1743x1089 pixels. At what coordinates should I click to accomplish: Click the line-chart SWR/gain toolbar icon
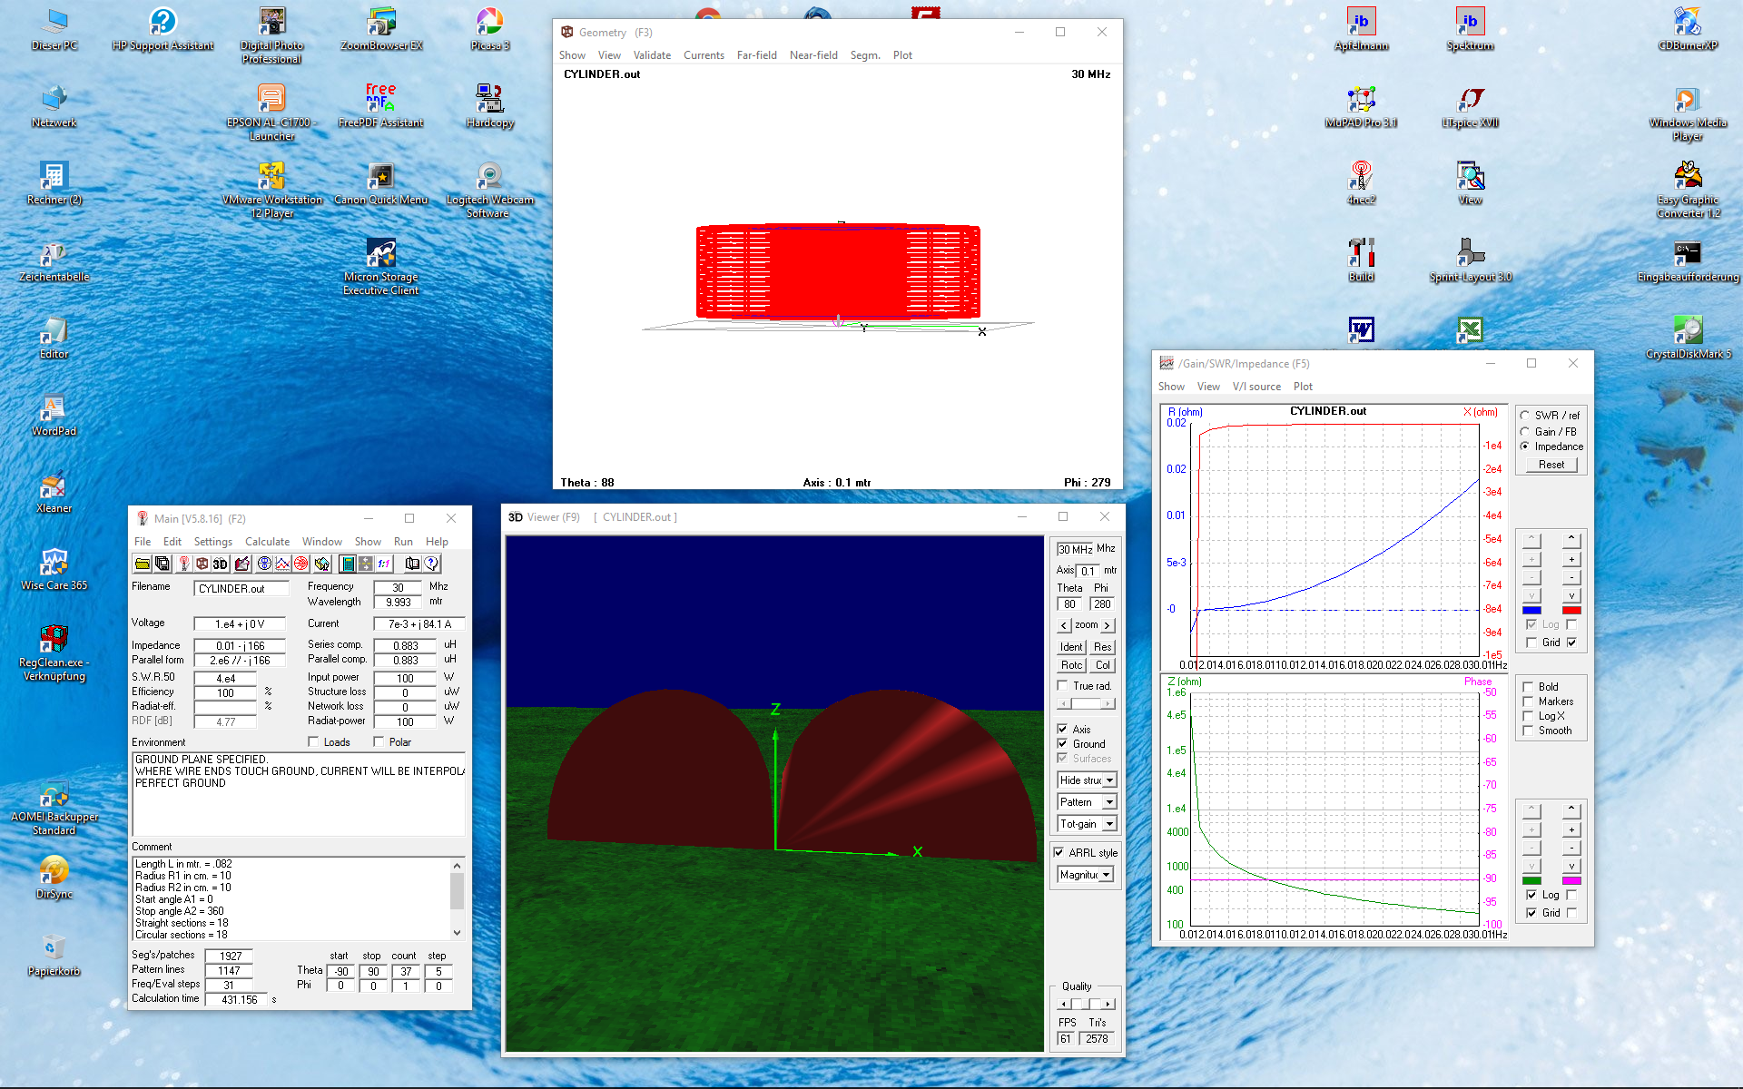pyautogui.click(x=282, y=564)
